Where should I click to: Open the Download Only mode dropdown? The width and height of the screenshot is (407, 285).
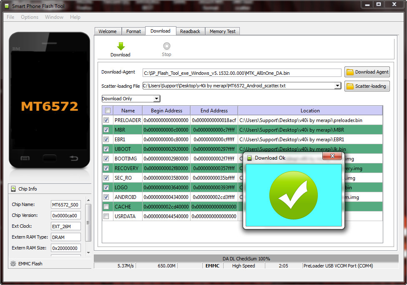coord(131,99)
